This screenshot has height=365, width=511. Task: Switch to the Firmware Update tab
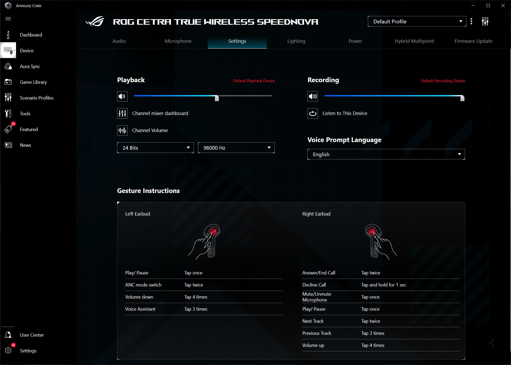pyautogui.click(x=473, y=41)
